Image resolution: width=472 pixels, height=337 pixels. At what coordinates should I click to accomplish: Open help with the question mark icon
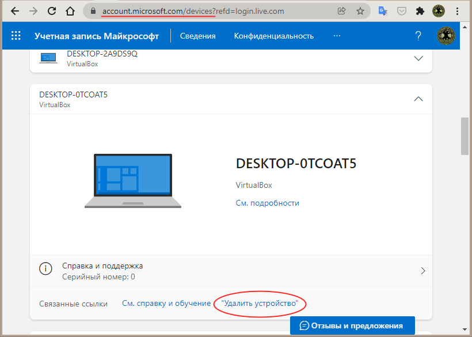click(x=418, y=36)
